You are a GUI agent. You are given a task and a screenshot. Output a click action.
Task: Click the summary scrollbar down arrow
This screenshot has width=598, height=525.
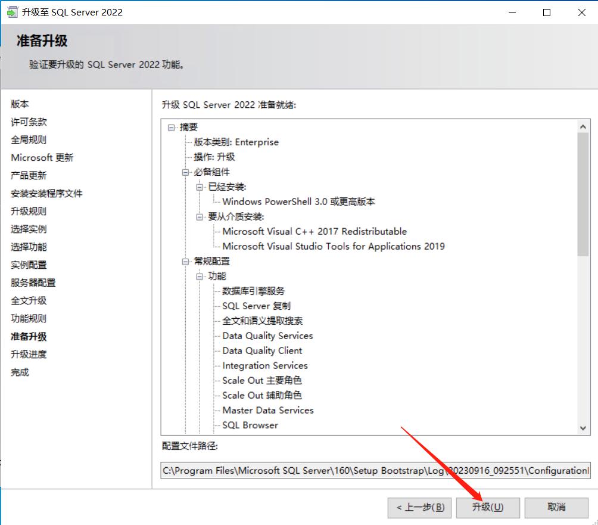583,428
